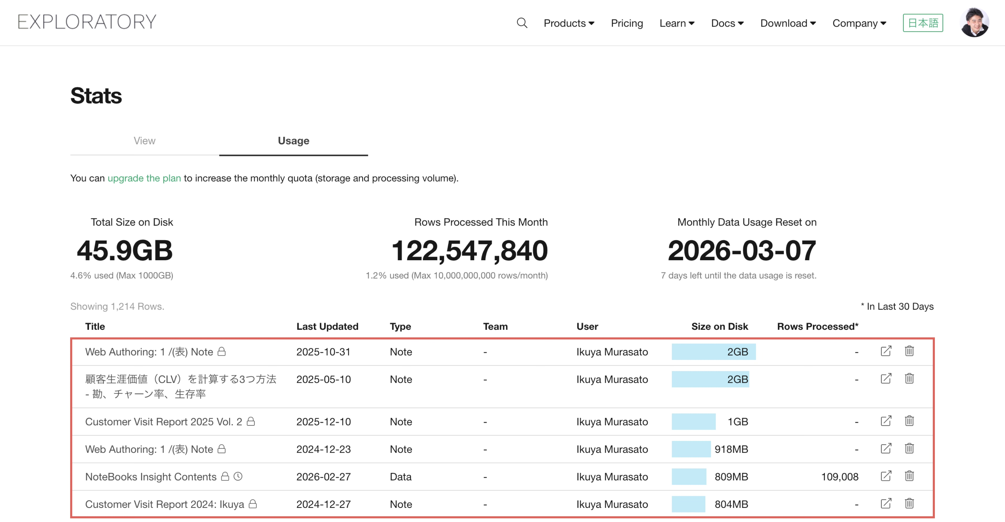Delete the NoteBooks Insight Contents row
Screen dimensions: 1005x522
click(909, 476)
